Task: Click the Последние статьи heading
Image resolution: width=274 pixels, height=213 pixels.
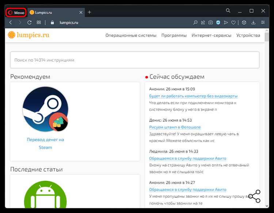Action: pyautogui.click(x=36, y=169)
